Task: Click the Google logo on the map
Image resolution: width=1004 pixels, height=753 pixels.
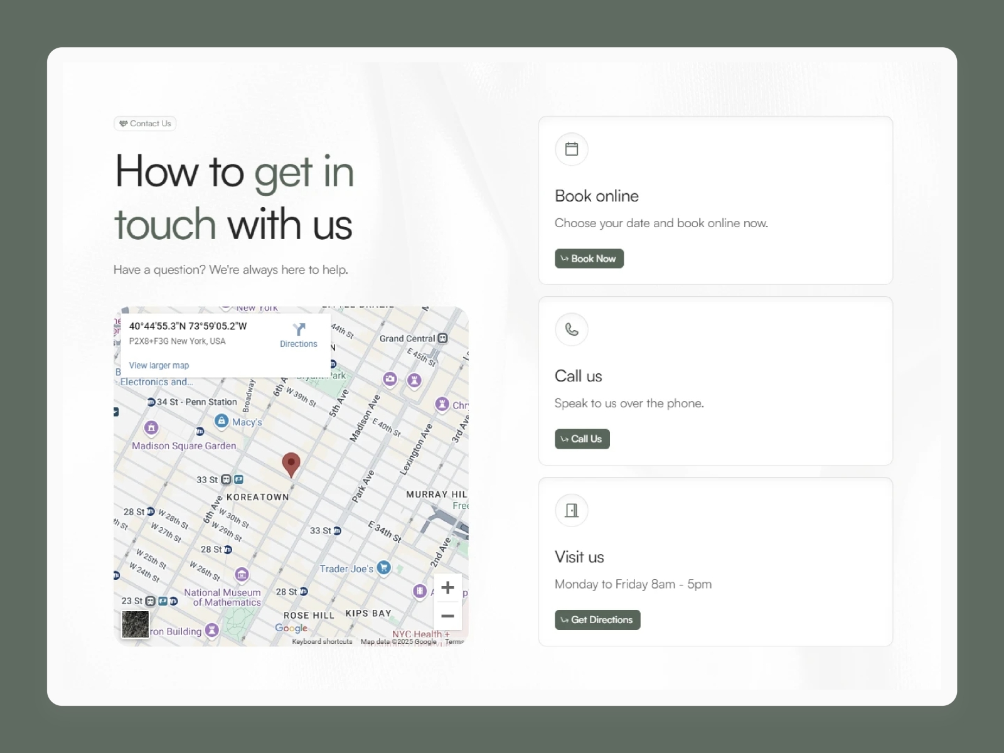Action: (290, 629)
